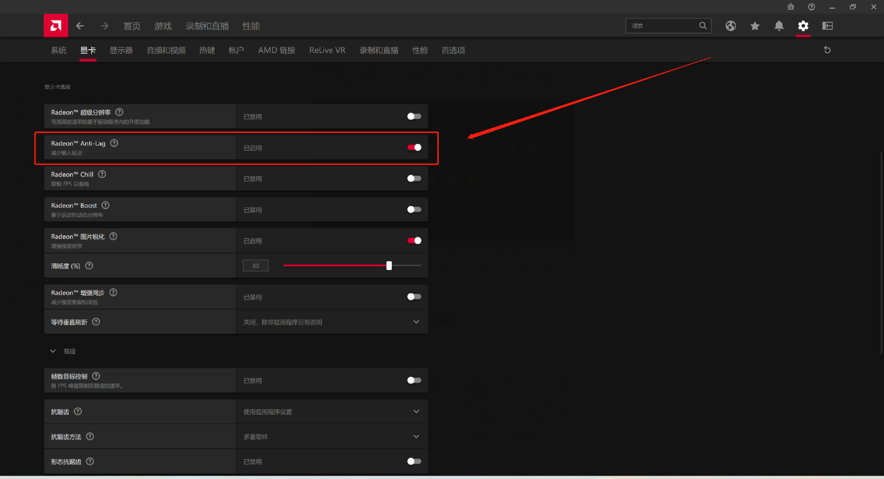Disable Radeon Anti-Lag toggle

click(x=414, y=148)
